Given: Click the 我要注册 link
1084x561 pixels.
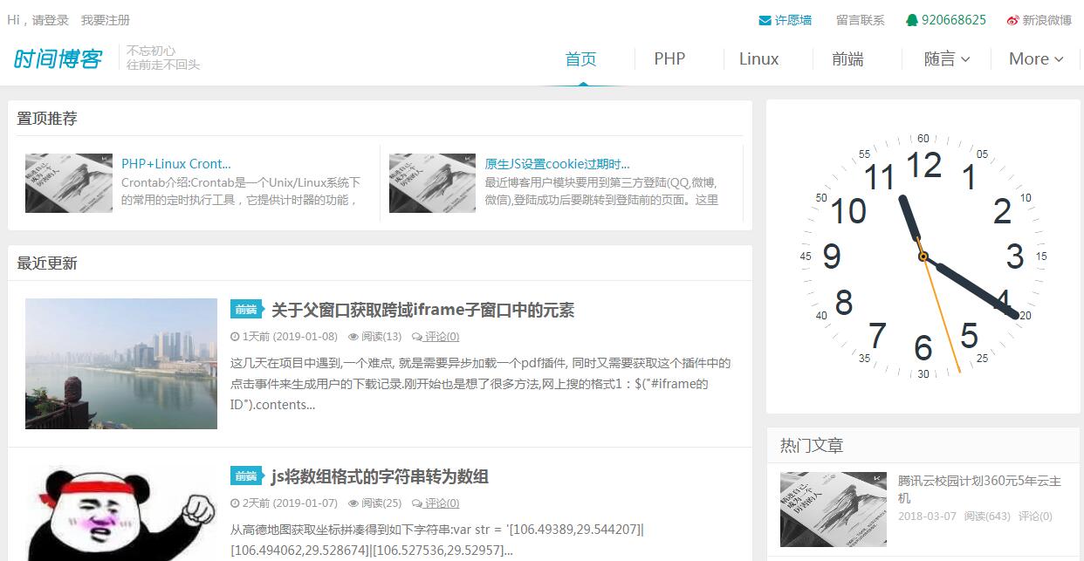Looking at the screenshot, I should pyautogui.click(x=106, y=20).
